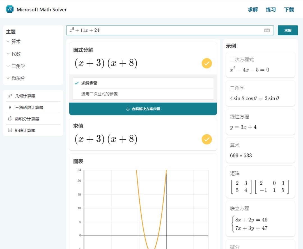Click the yellow checkmark beside 因式分解 result
303x249 pixels.
pos(207,63)
